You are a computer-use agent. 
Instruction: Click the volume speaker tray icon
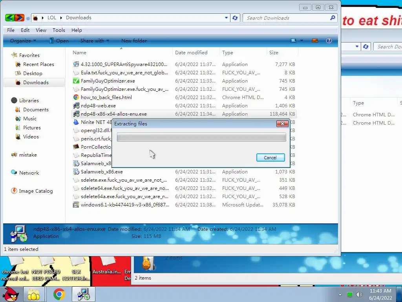pos(359,294)
